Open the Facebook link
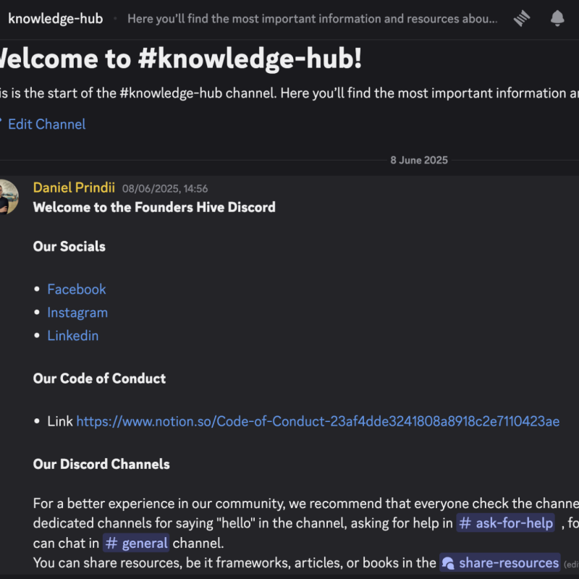The image size is (579, 579). (x=77, y=289)
